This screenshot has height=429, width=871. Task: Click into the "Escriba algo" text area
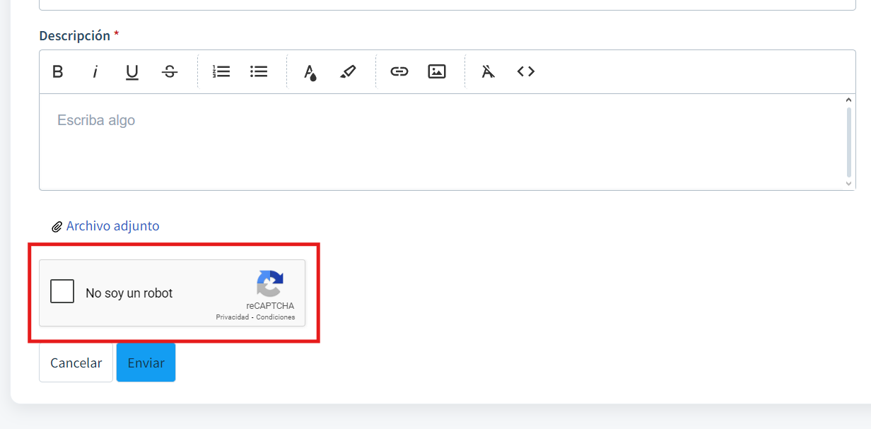(441, 142)
